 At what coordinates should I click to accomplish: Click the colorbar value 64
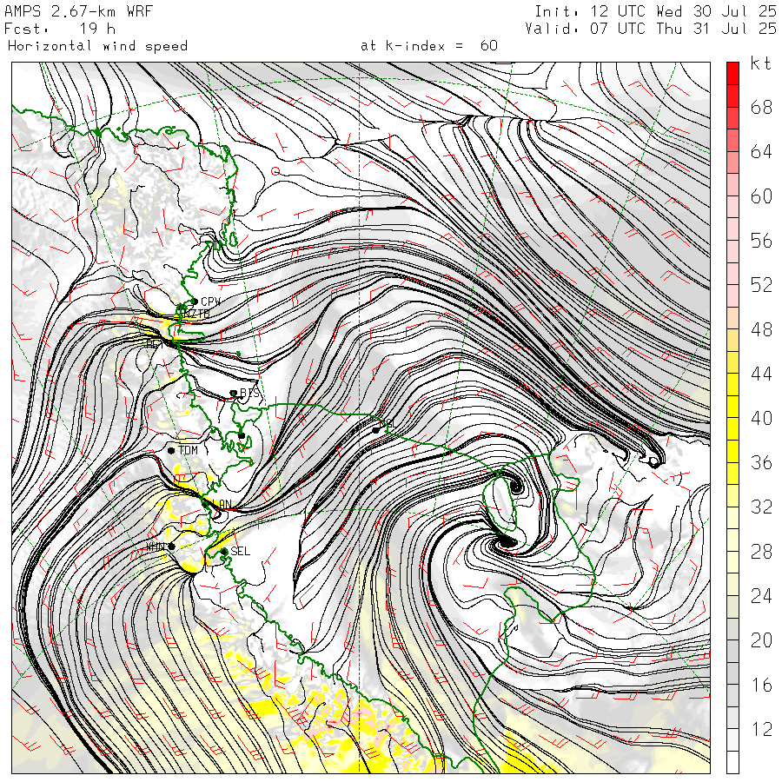[761, 151]
